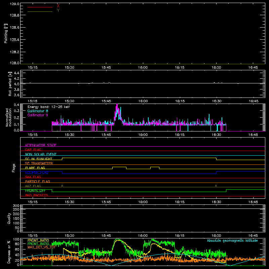269x269 pixels.
Task: Select the green FRONTS_OFF label
Action: [x=35, y=191]
